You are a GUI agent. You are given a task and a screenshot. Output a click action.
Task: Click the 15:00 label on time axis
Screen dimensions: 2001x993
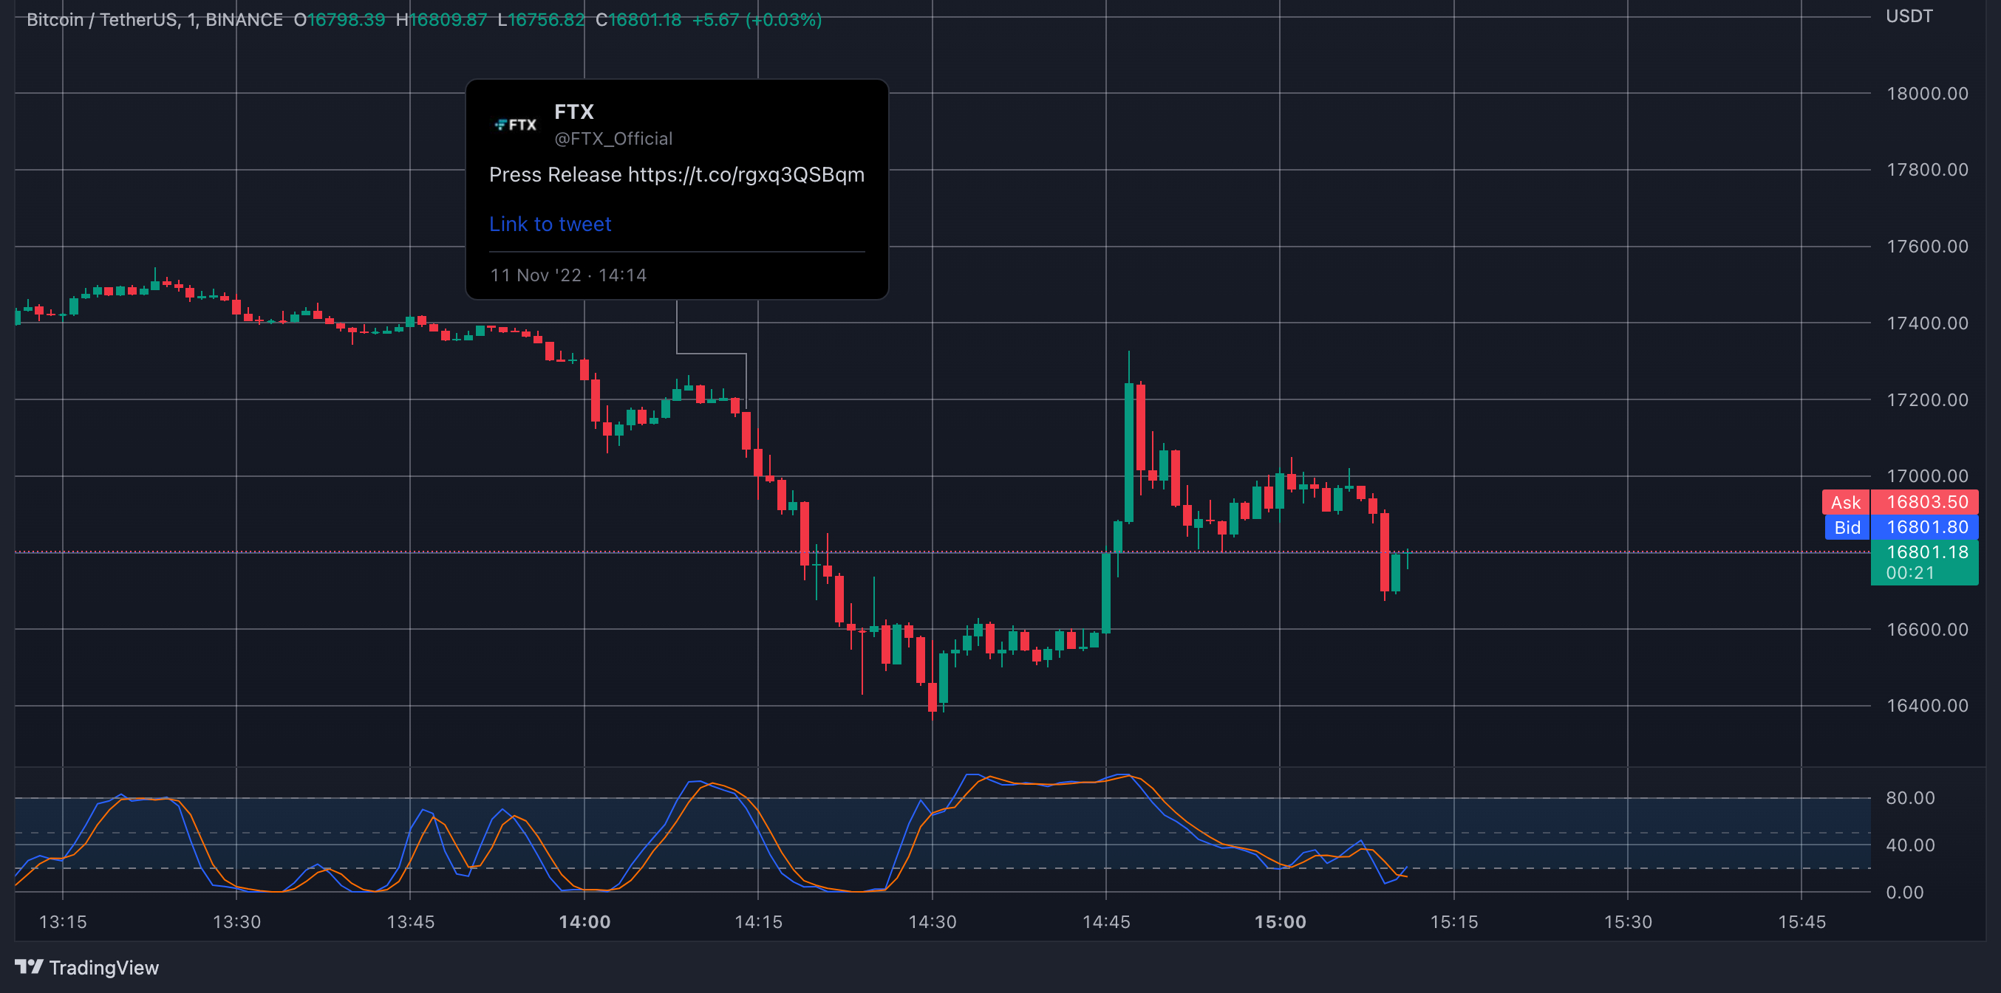(x=1280, y=921)
